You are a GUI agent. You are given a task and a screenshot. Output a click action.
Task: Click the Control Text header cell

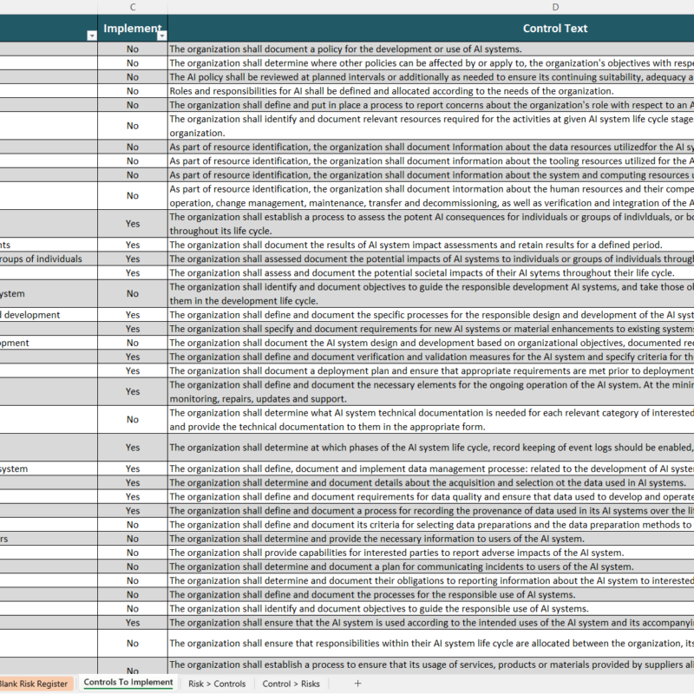[x=555, y=29]
